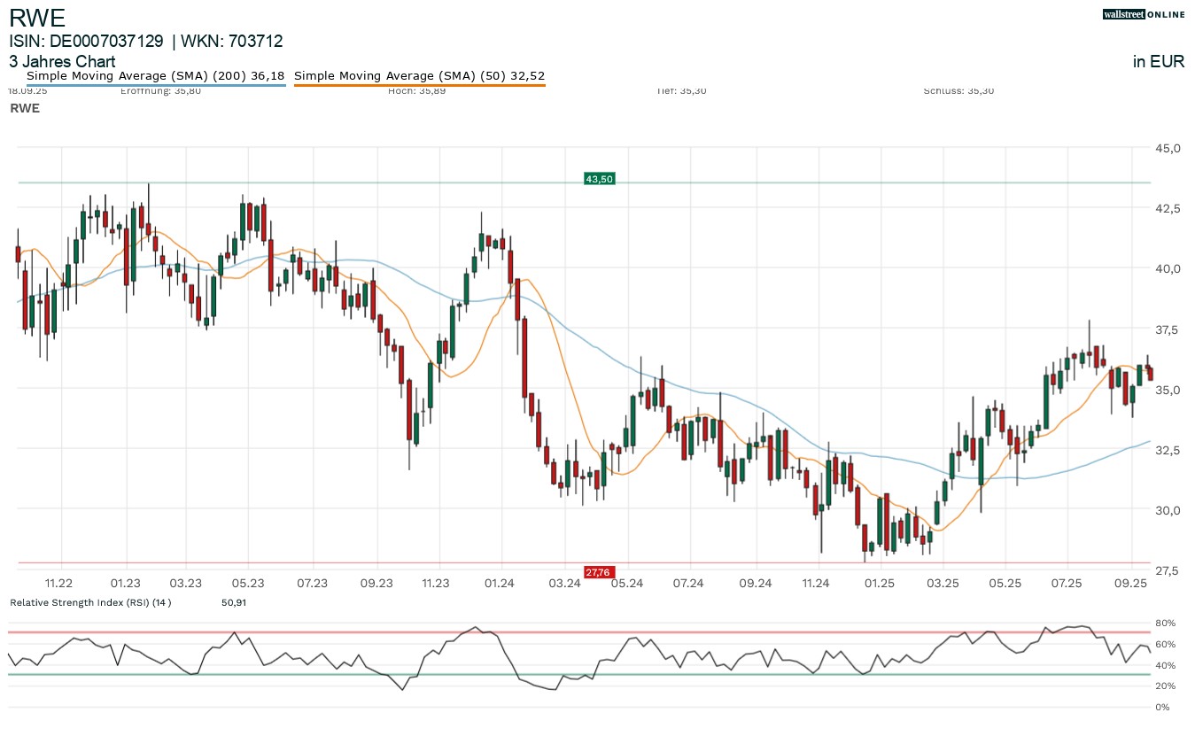Image resolution: width=1195 pixels, height=736 pixels.
Task: Click the Schluss: 35,30 value
Action: point(958,90)
